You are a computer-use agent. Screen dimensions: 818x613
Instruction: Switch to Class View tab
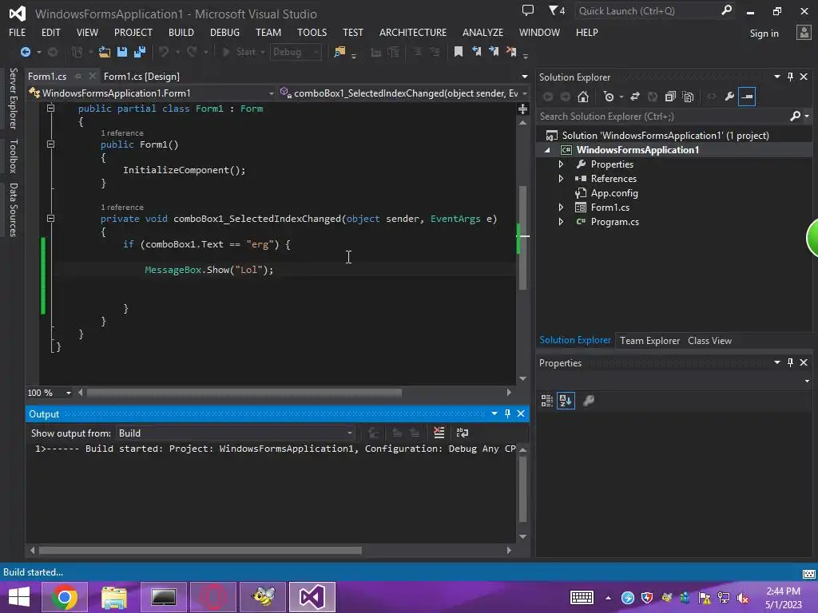coord(709,340)
